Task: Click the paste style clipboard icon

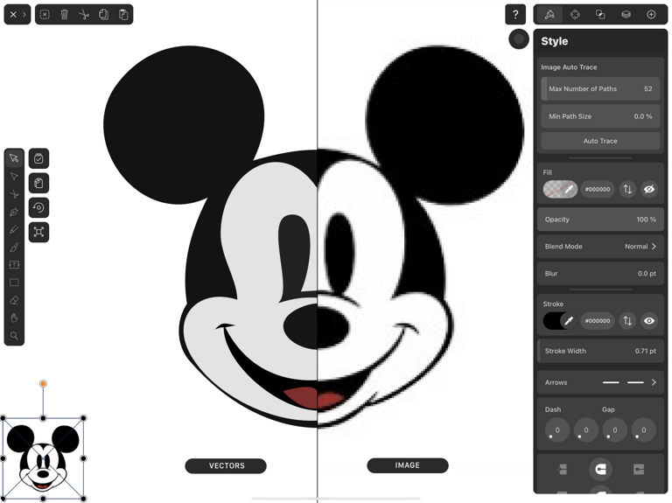Action: [x=38, y=183]
